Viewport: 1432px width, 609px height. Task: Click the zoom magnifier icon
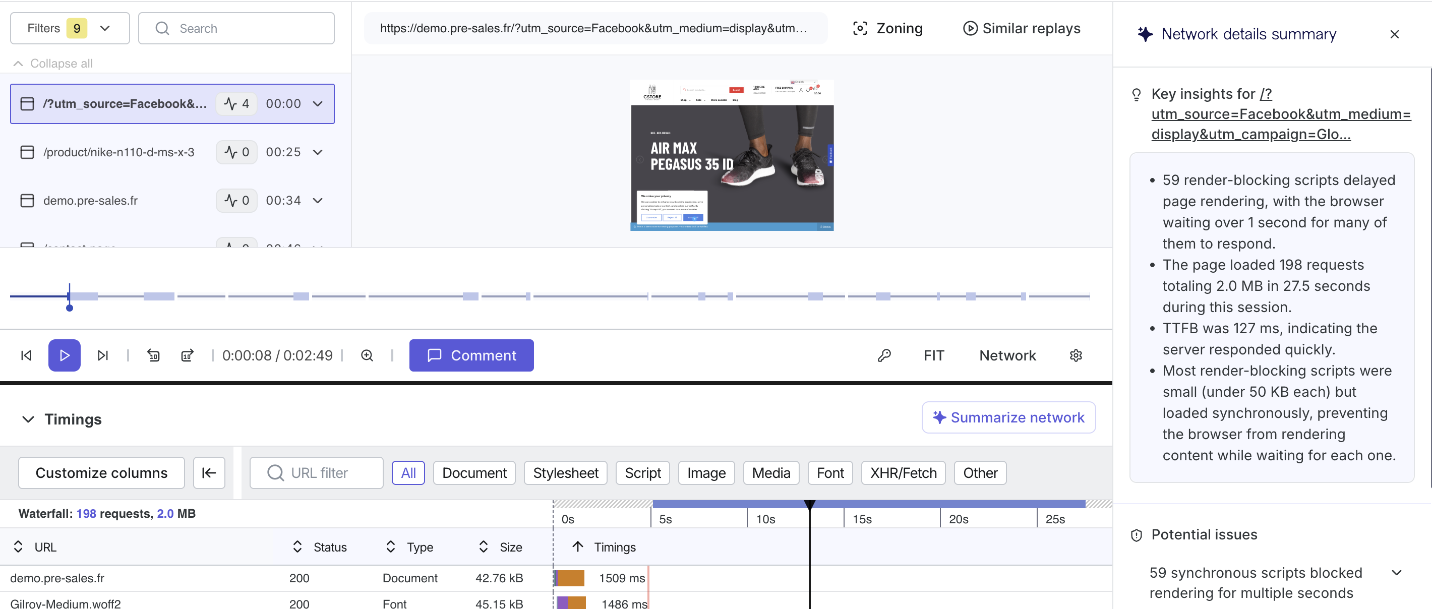tap(367, 355)
